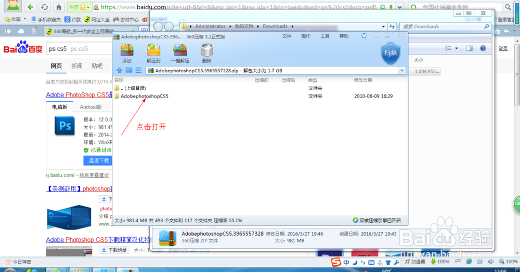Click the 给百度提建议 link
Image resolution: width=520 pixels, height=272 pixels.
pos(94,175)
